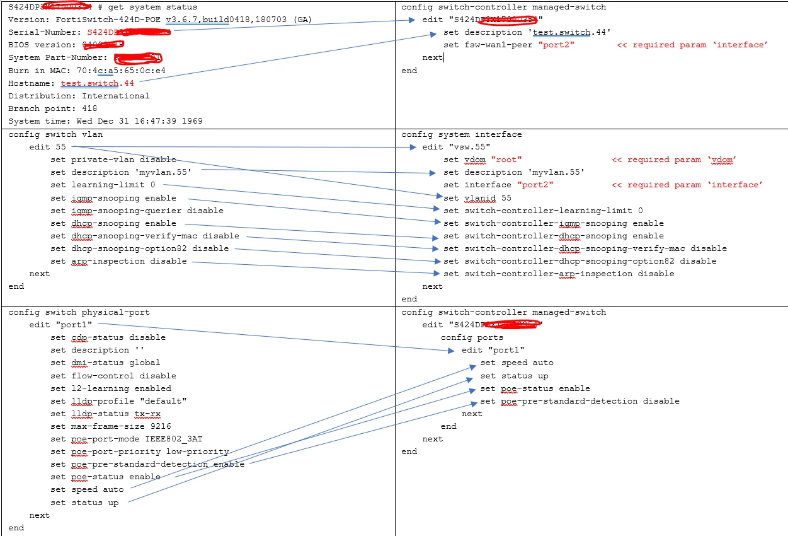Click 'set dhcp-snooping-option82 disable' in vlan config
788x536 pixels.
pos(140,248)
